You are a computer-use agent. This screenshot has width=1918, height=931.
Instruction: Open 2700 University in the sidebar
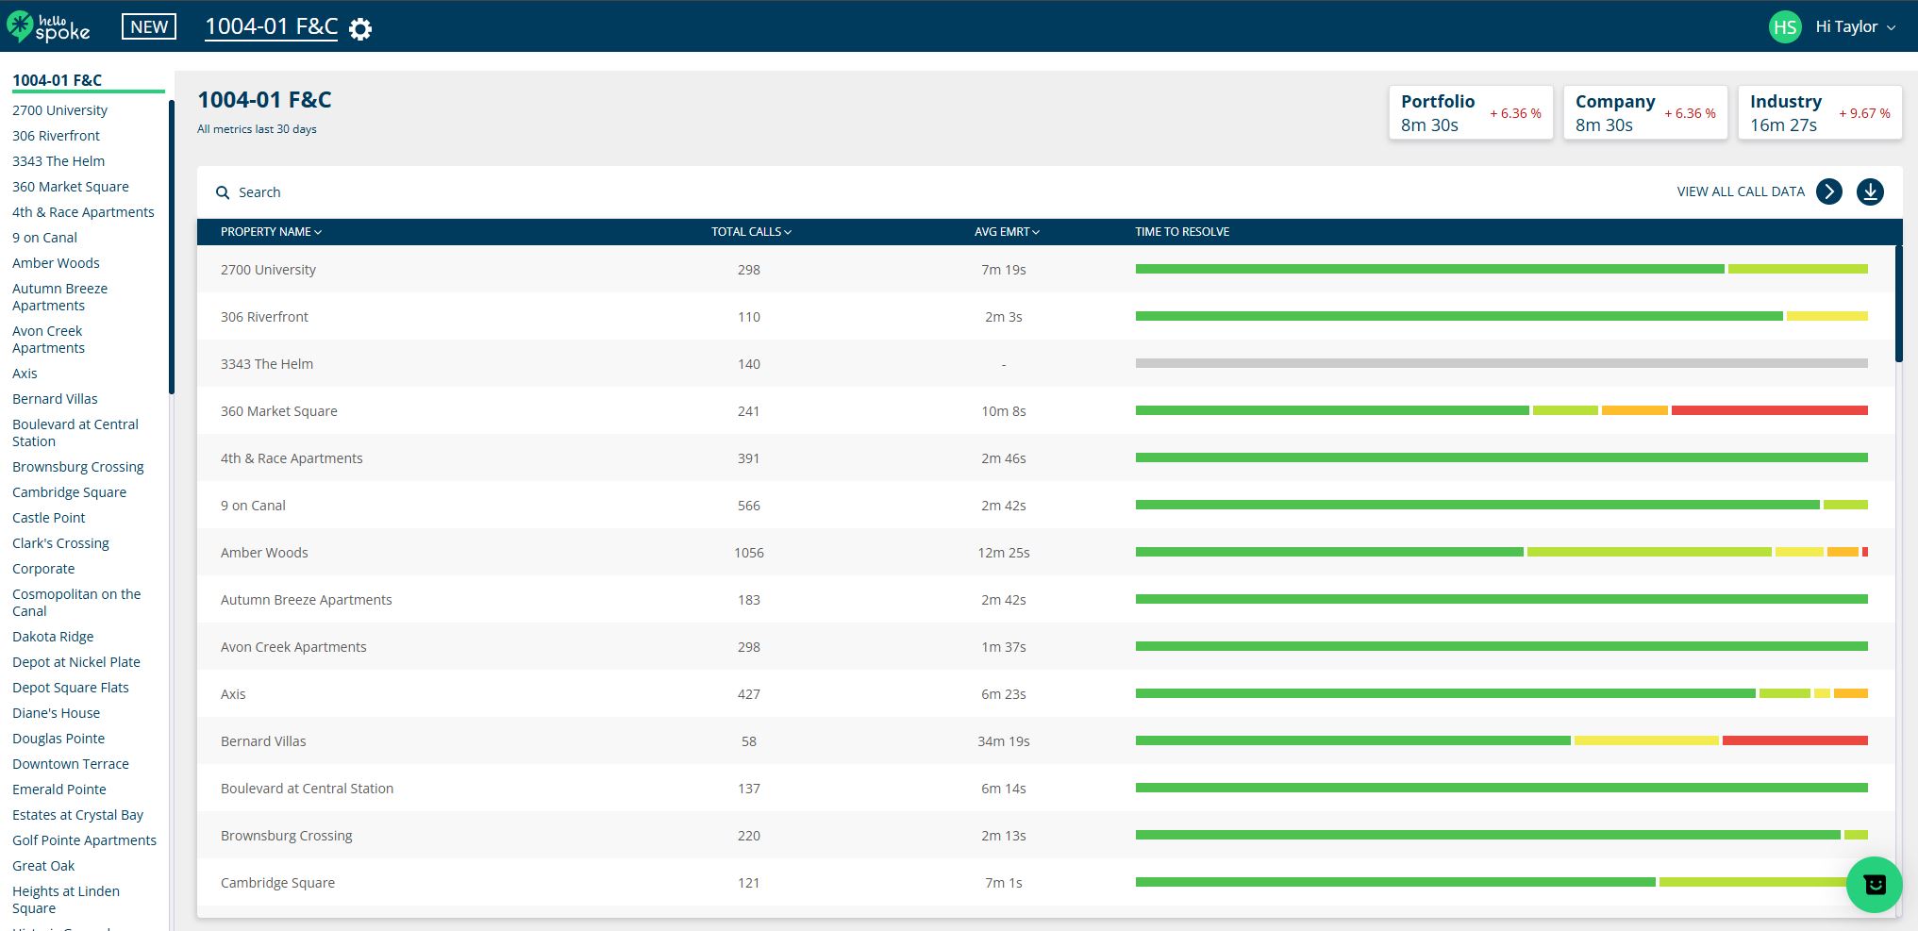tap(59, 110)
